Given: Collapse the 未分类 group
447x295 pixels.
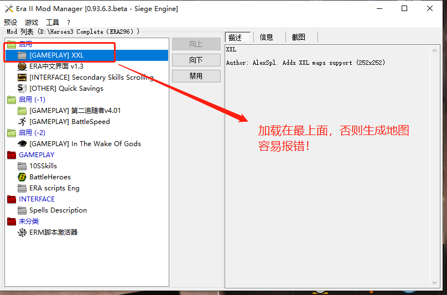Looking at the screenshot, I should 12,221.
